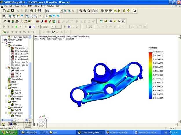Click the probe needle icon in third toolbar
This screenshot has width=181, height=135.
[x=4, y=21]
